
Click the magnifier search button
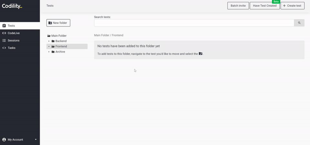(x=299, y=23)
